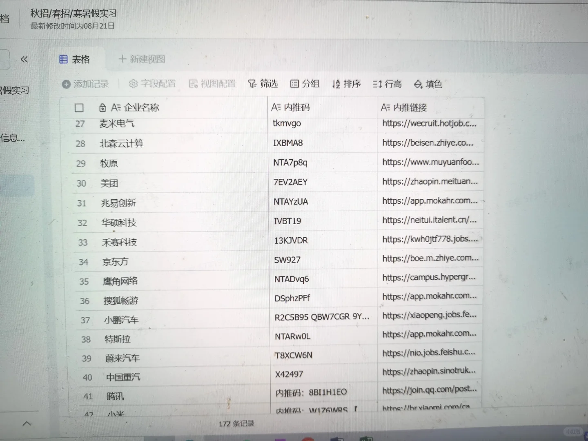The height and width of the screenshot is (441, 588).
Task: Click the lock icon beside 企业名称
Action: (103, 108)
